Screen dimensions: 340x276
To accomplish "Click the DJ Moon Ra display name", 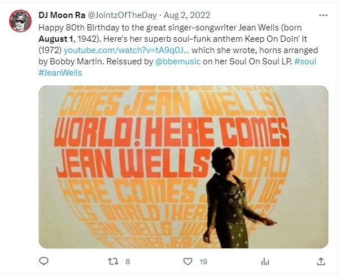I will pyautogui.click(x=62, y=15).
